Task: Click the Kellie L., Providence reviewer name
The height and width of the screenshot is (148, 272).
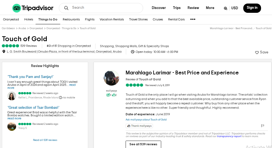Action: click(x=39, y=98)
